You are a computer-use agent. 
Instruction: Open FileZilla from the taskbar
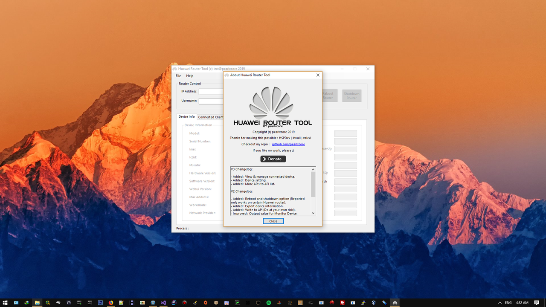[342, 302]
